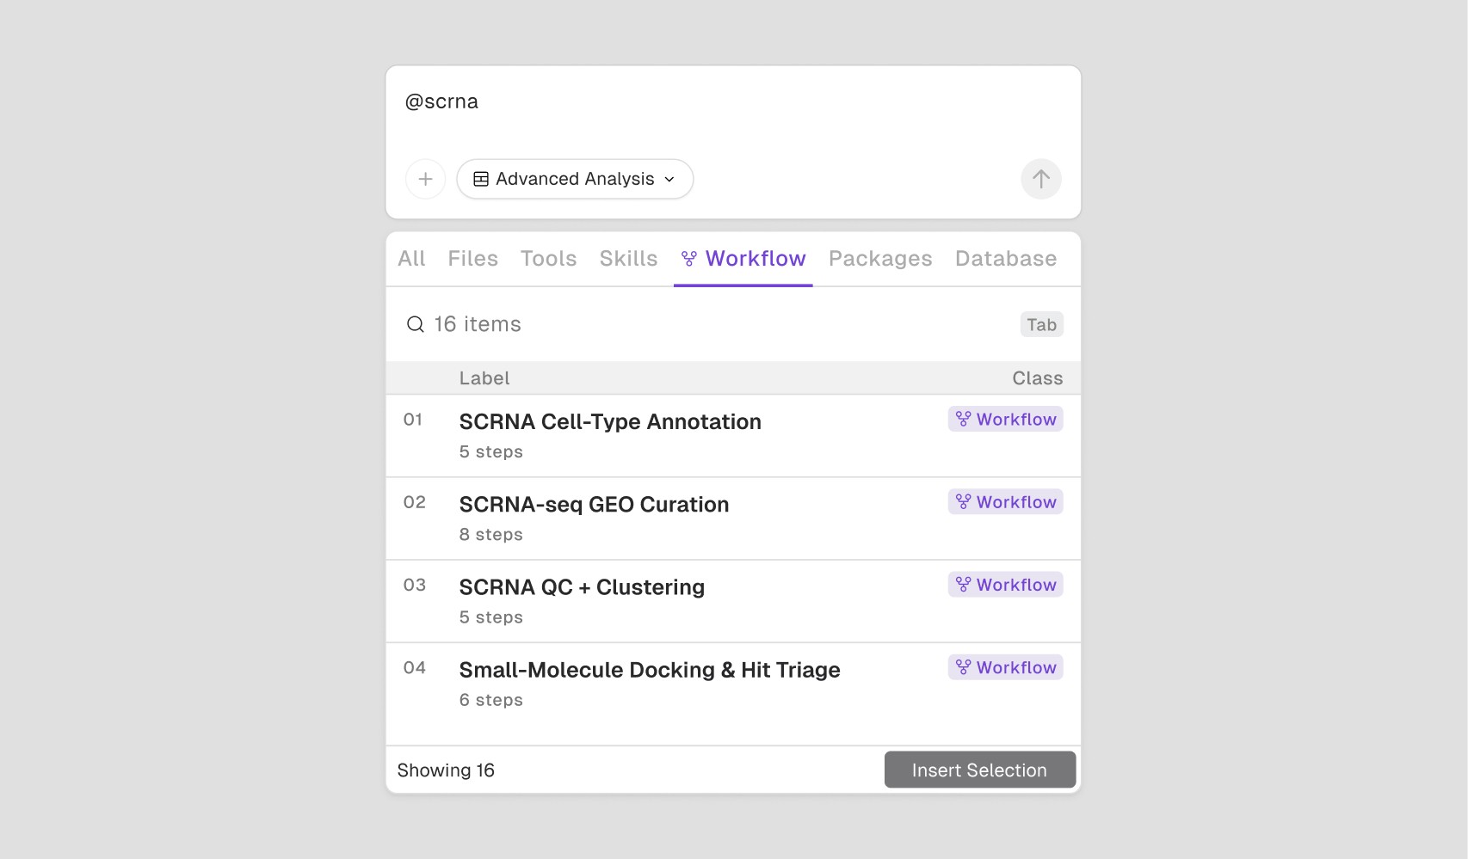Open the Skills tab
This screenshot has height=859, width=1468.
(628, 259)
